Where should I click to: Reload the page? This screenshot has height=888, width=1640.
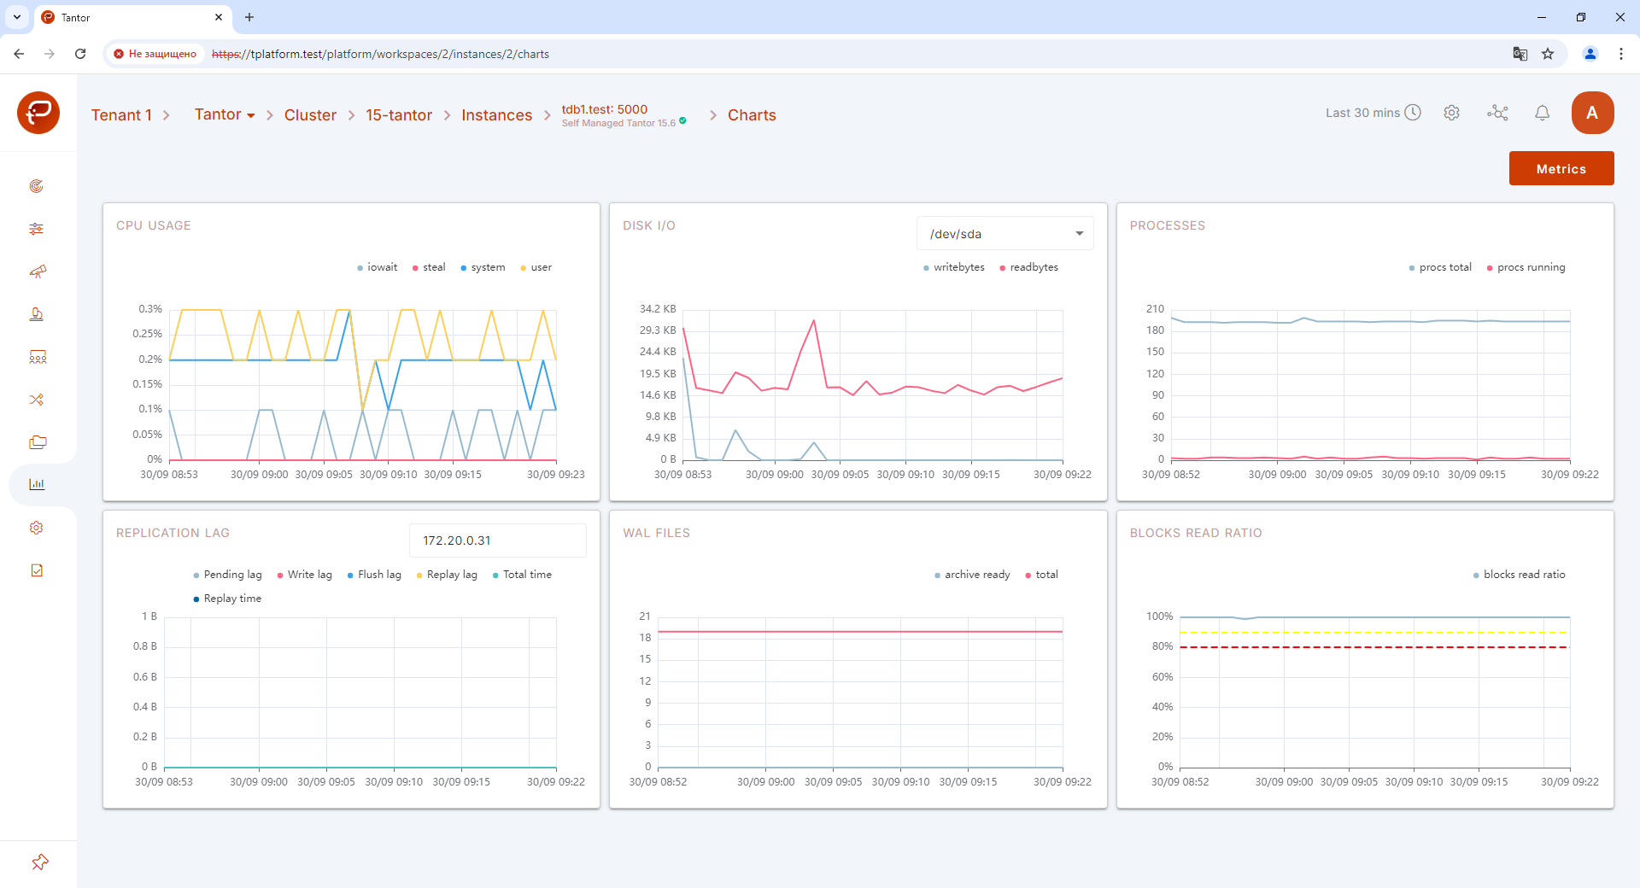point(80,54)
